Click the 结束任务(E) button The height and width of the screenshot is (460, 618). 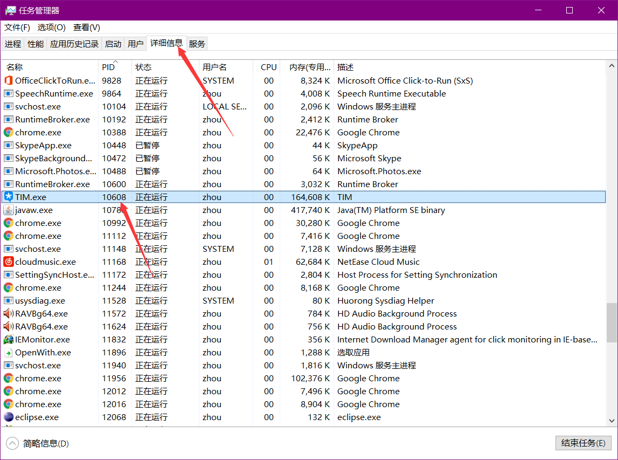[583, 443]
